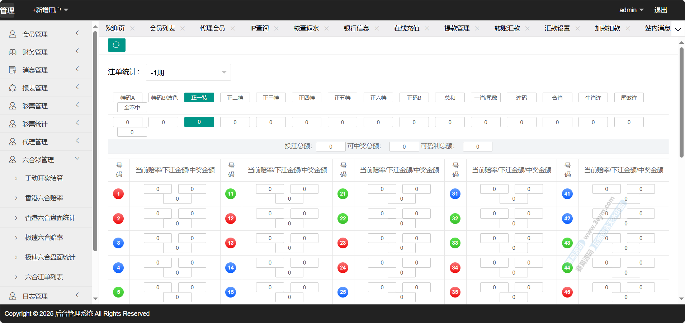Click the green refresh icon button
This screenshot has width=685, height=323.
pyautogui.click(x=117, y=45)
